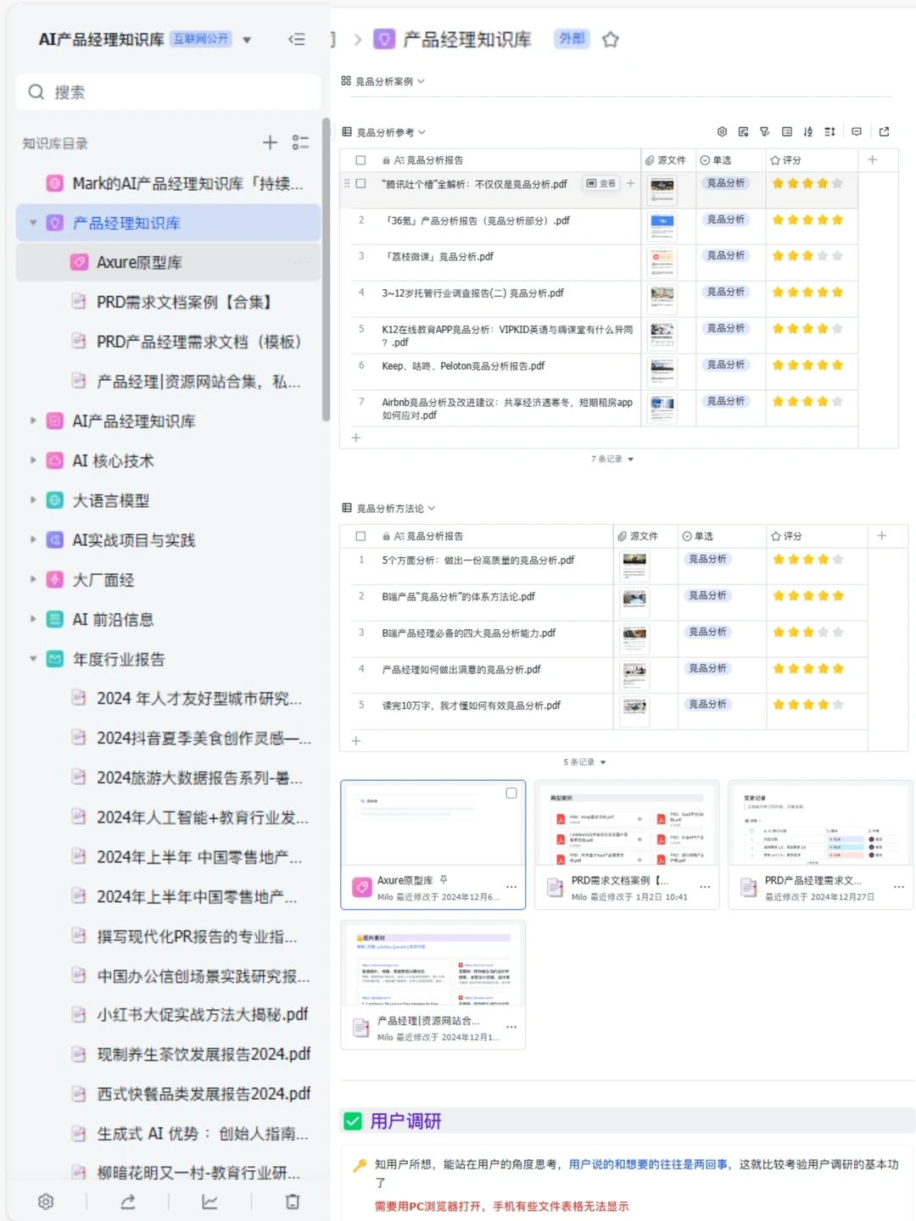This screenshot has height=1221, width=916.
Task: Open the comment icon on the table toolbar
Action: (856, 131)
